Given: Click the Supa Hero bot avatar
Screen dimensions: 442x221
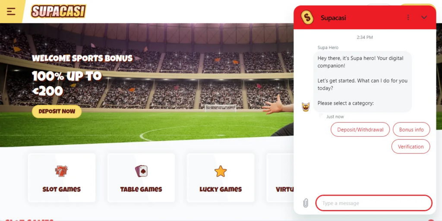Looking at the screenshot, I should point(306,107).
